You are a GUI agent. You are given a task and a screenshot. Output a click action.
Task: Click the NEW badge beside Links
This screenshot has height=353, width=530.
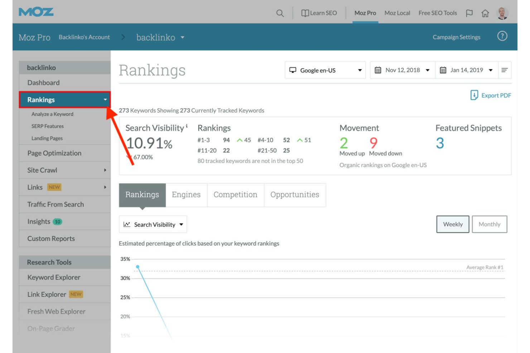click(x=54, y=187)
